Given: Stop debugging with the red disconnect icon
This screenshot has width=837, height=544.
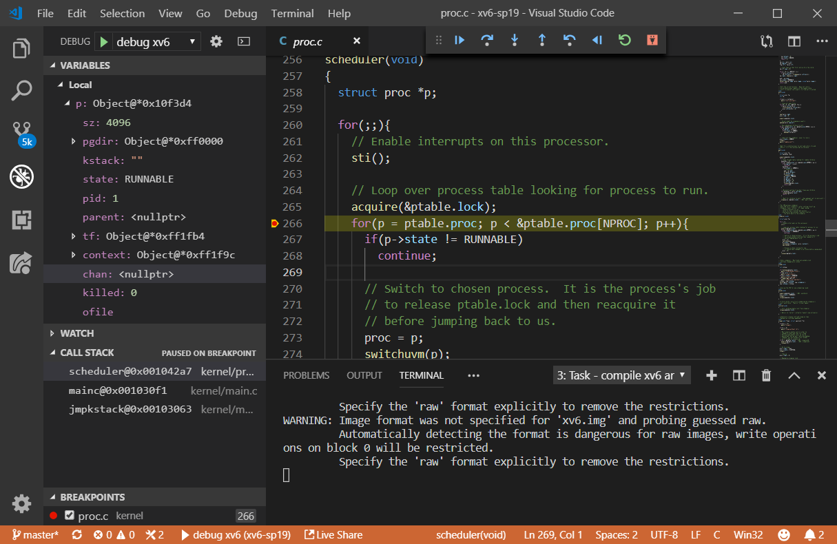Looking at the screenshot, I should (652, 41).
